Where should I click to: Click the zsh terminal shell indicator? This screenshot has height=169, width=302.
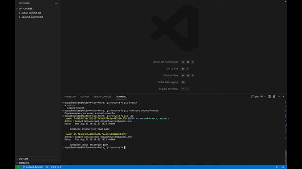tap(255, 97)
